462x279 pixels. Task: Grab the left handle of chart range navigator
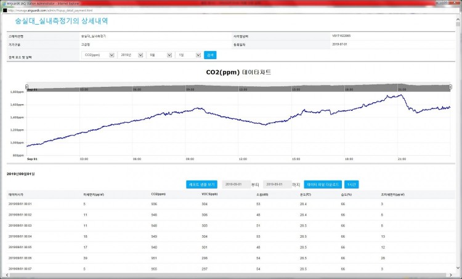click(26, 86)
